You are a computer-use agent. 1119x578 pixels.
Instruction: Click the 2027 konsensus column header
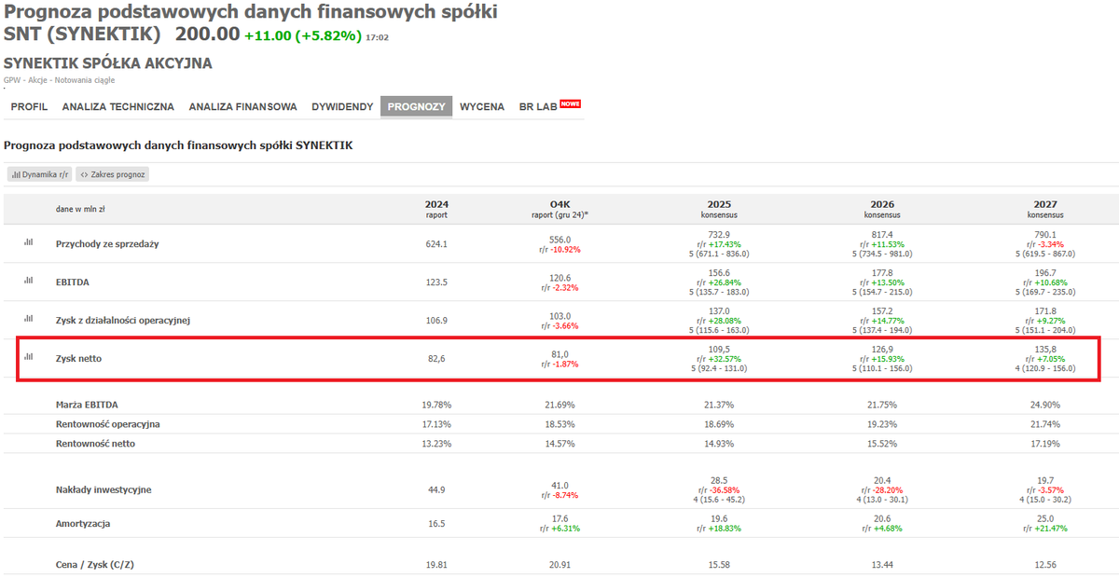(1044, 209)
